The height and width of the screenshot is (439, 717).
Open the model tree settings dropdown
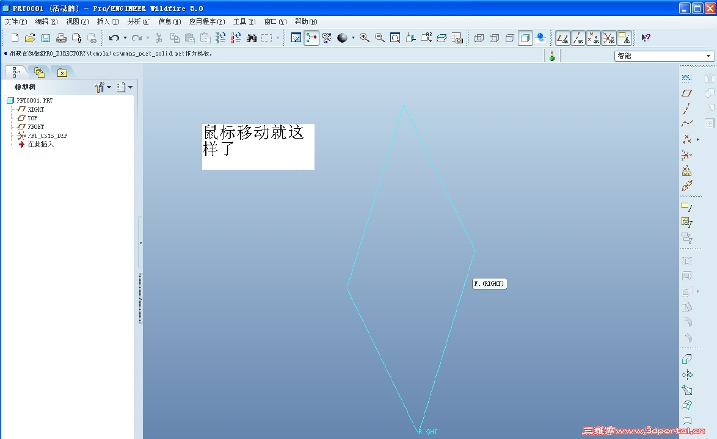point(103,87)
